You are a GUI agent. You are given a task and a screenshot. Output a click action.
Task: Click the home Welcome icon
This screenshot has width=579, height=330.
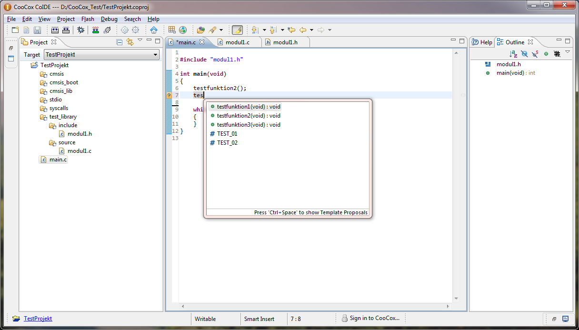coord(153,30)
